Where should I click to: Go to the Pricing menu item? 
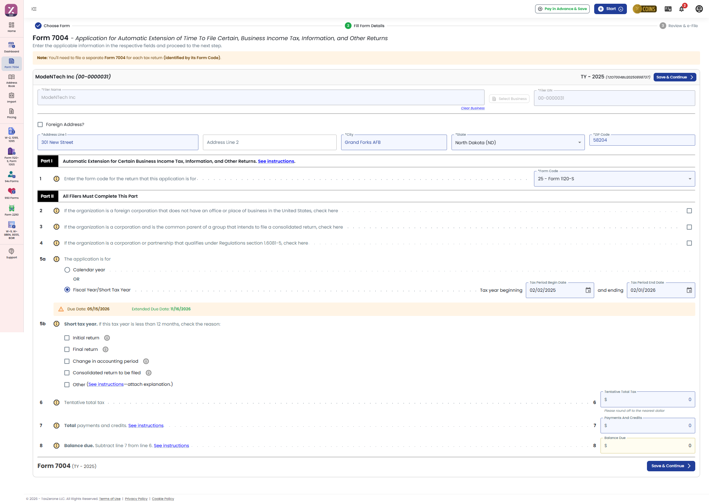point(12,113)
